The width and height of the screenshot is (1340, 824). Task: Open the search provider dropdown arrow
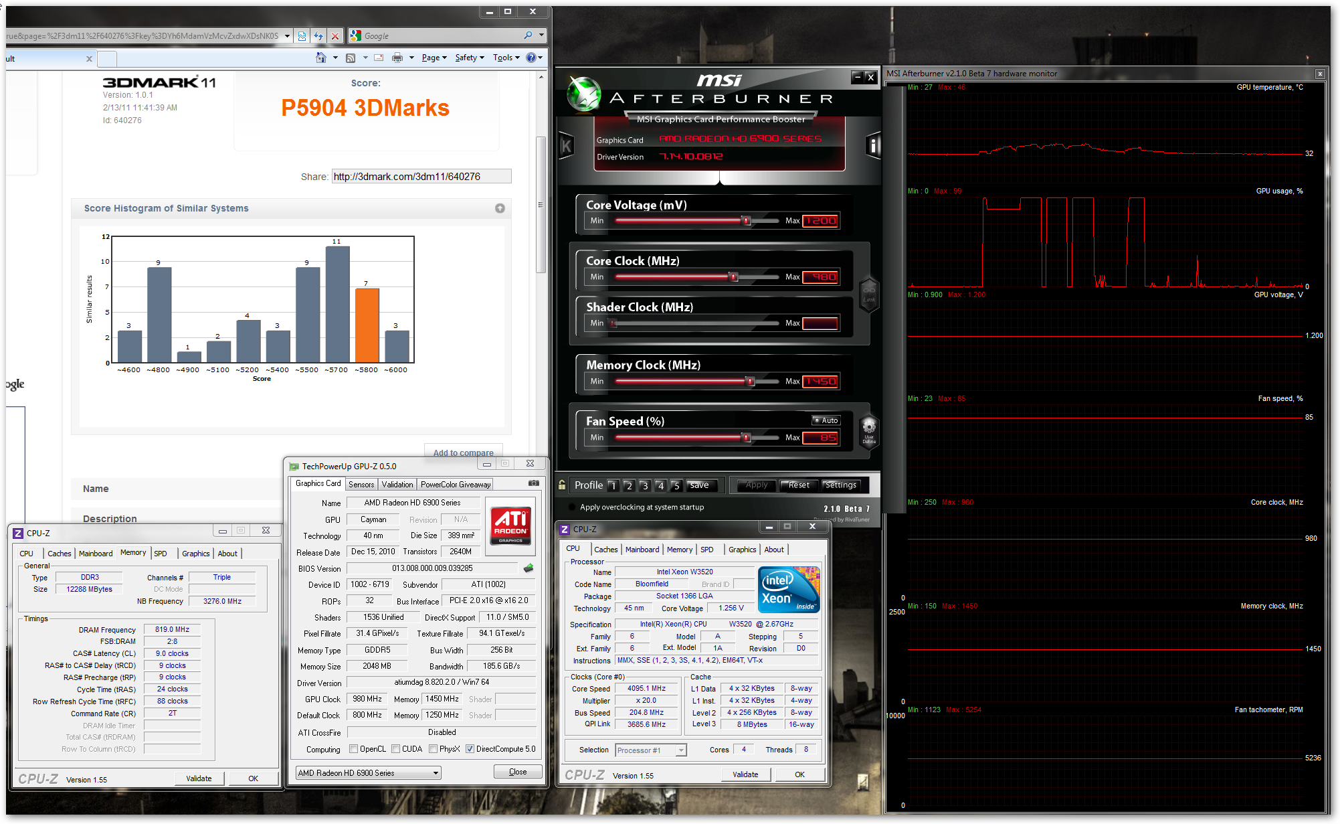541,35
